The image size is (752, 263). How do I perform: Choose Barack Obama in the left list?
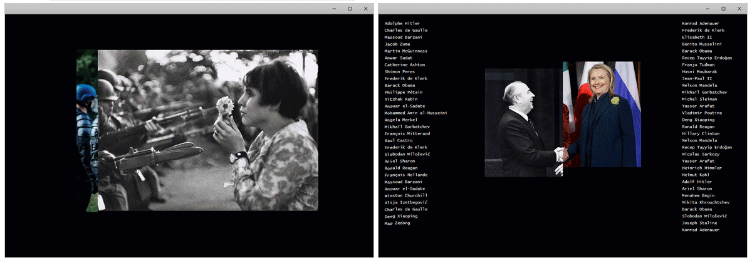coord(400,85)
